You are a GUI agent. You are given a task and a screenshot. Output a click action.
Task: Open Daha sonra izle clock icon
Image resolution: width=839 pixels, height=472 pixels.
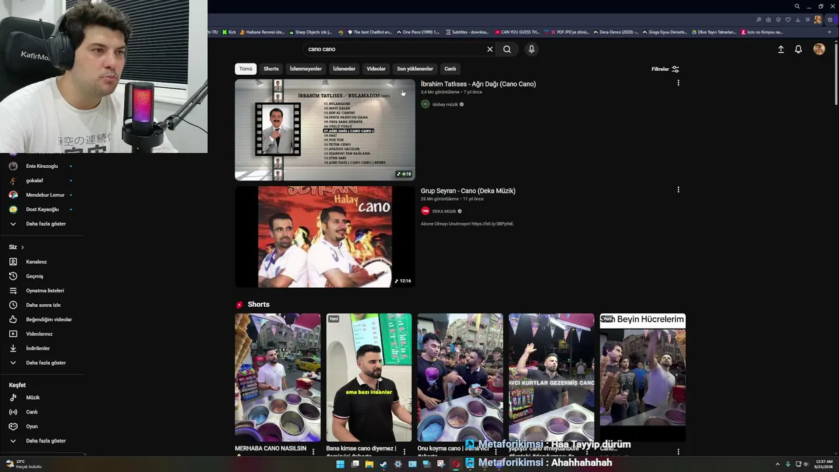pos(13,305)
